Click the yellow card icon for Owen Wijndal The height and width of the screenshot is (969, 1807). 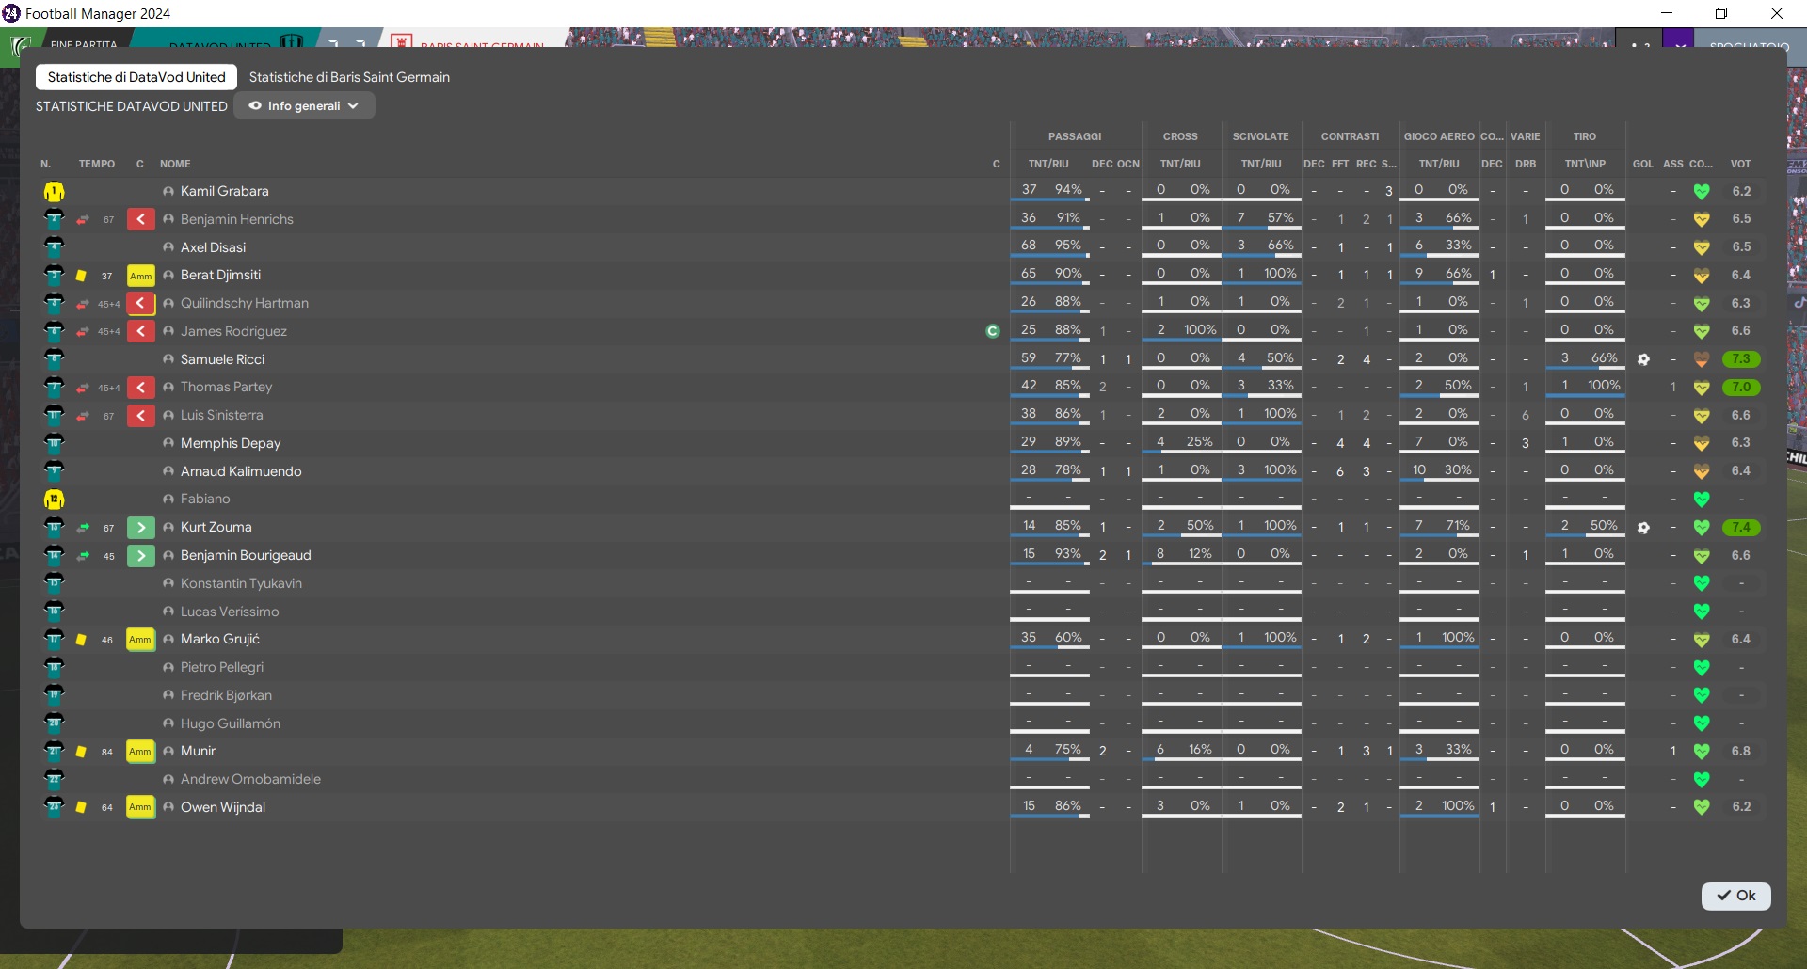click(81, 807)
